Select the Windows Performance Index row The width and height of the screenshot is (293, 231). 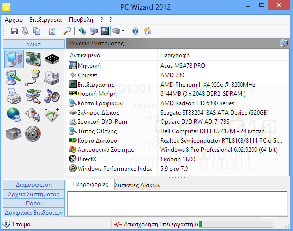(x=178, y=169)
